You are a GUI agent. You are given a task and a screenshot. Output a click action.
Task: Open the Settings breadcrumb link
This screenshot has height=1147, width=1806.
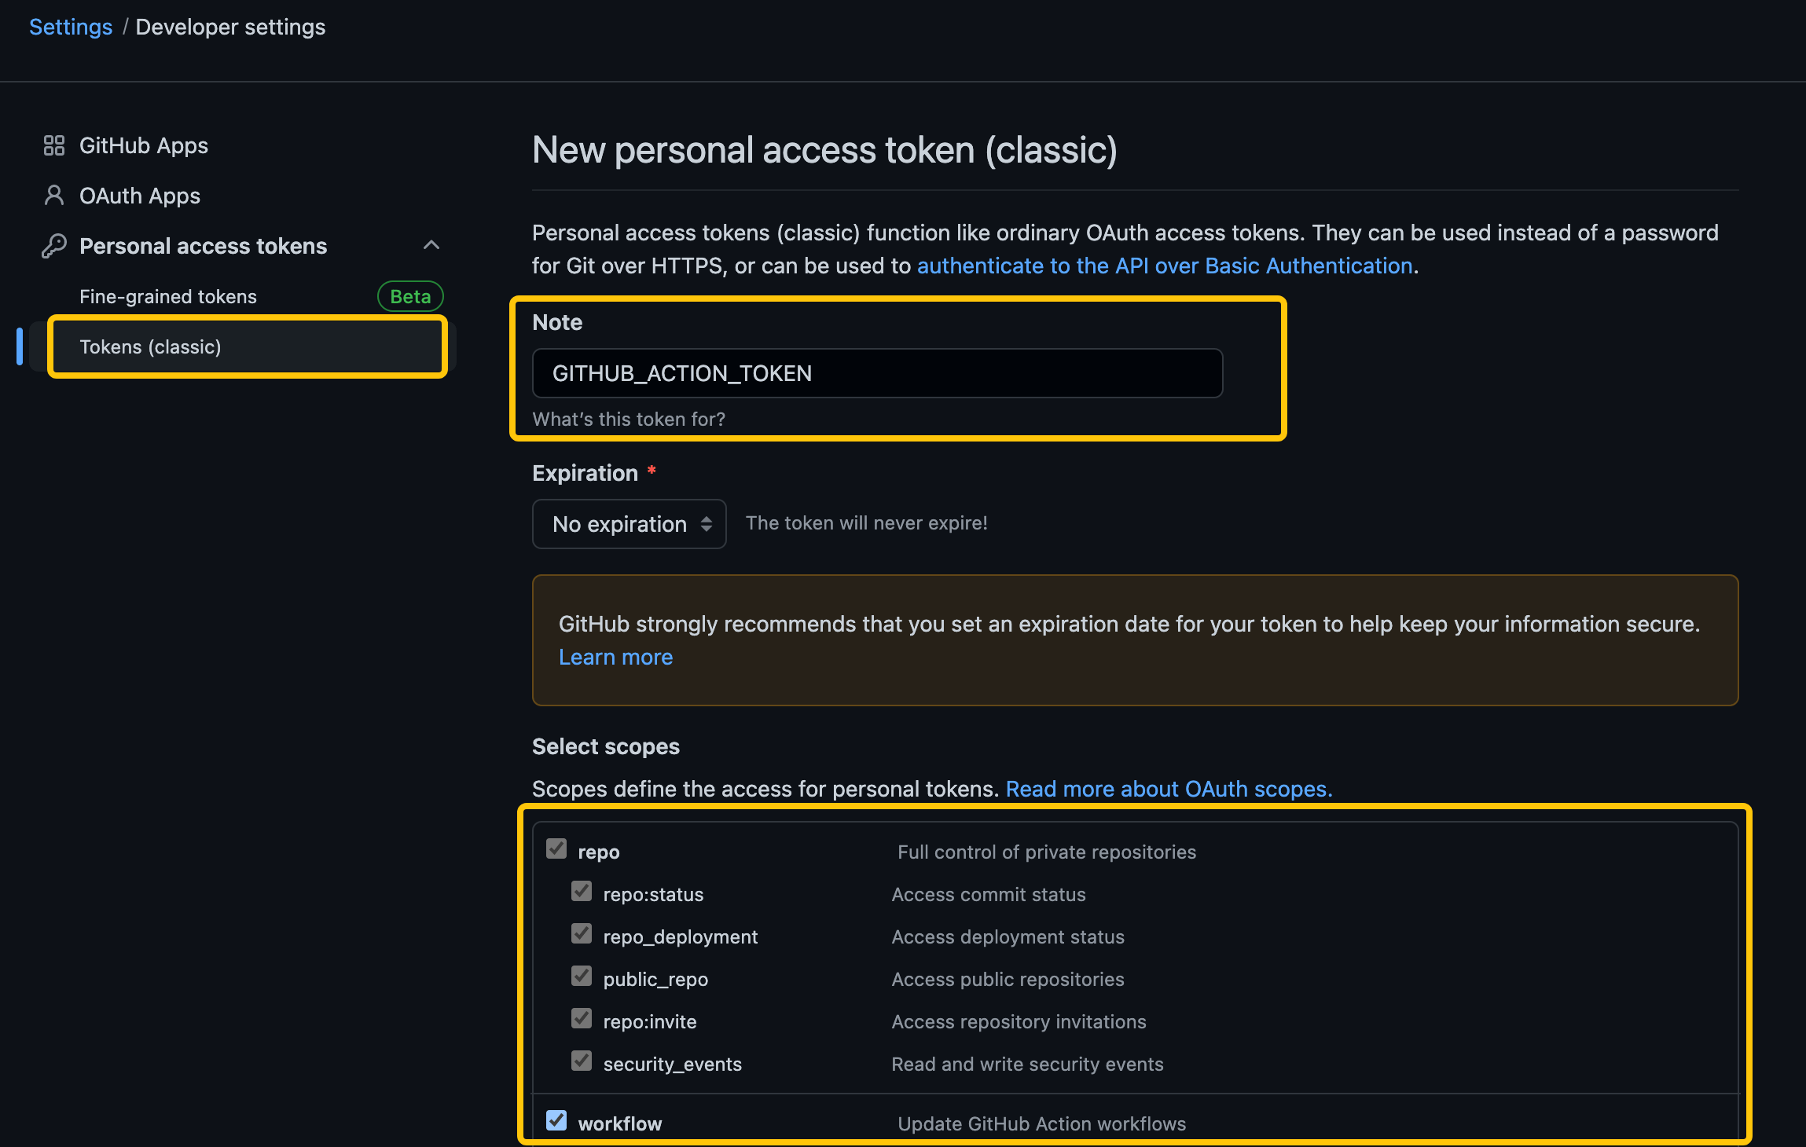71,26
